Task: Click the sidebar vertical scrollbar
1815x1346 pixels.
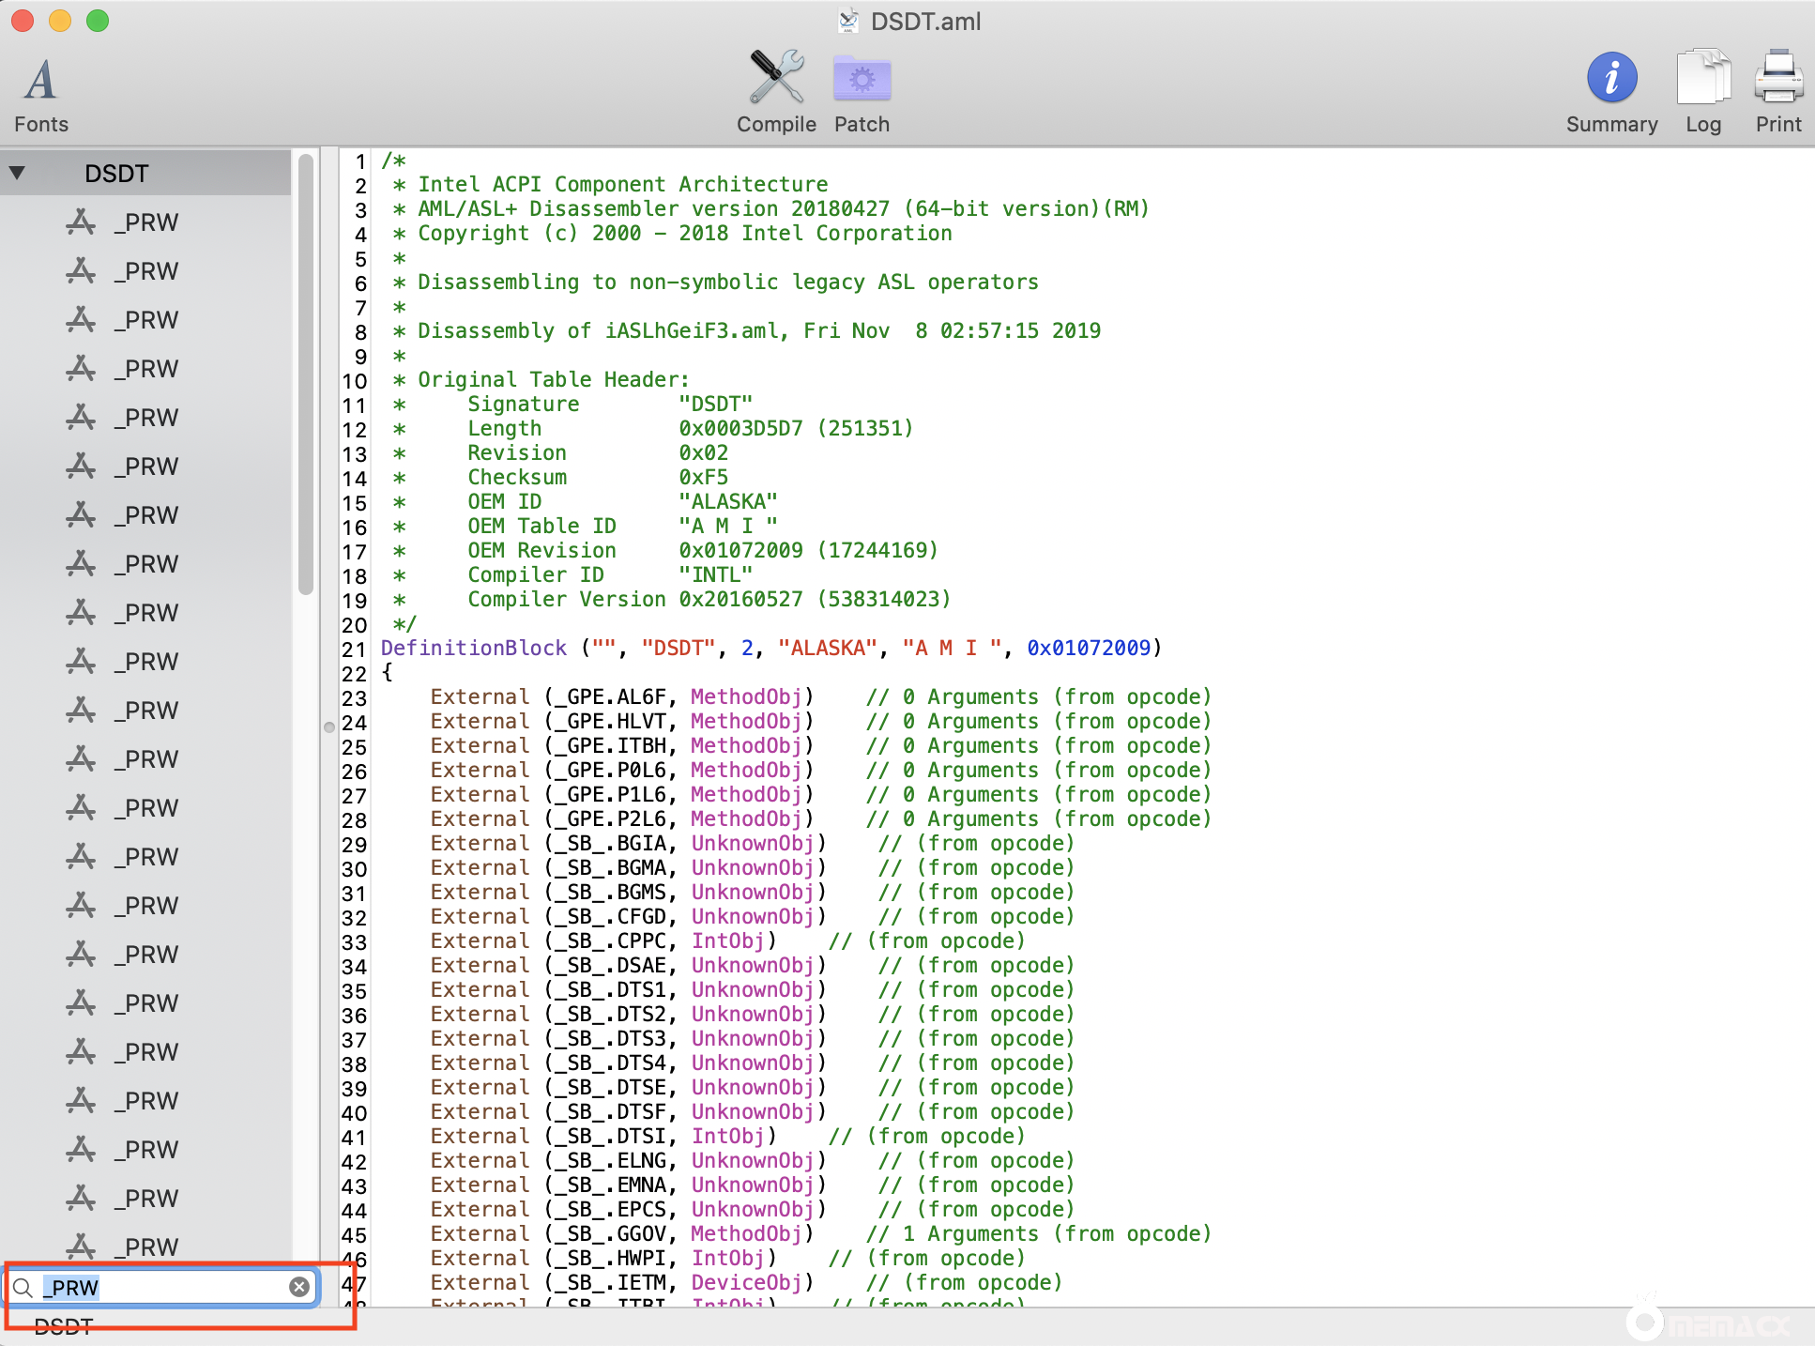Action: click(306, 375)
